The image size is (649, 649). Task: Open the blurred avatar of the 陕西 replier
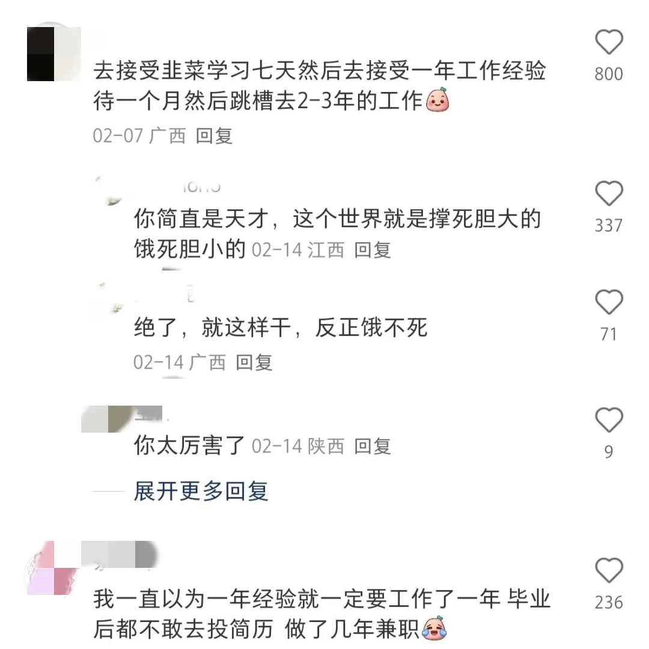(x=108, y=419)
